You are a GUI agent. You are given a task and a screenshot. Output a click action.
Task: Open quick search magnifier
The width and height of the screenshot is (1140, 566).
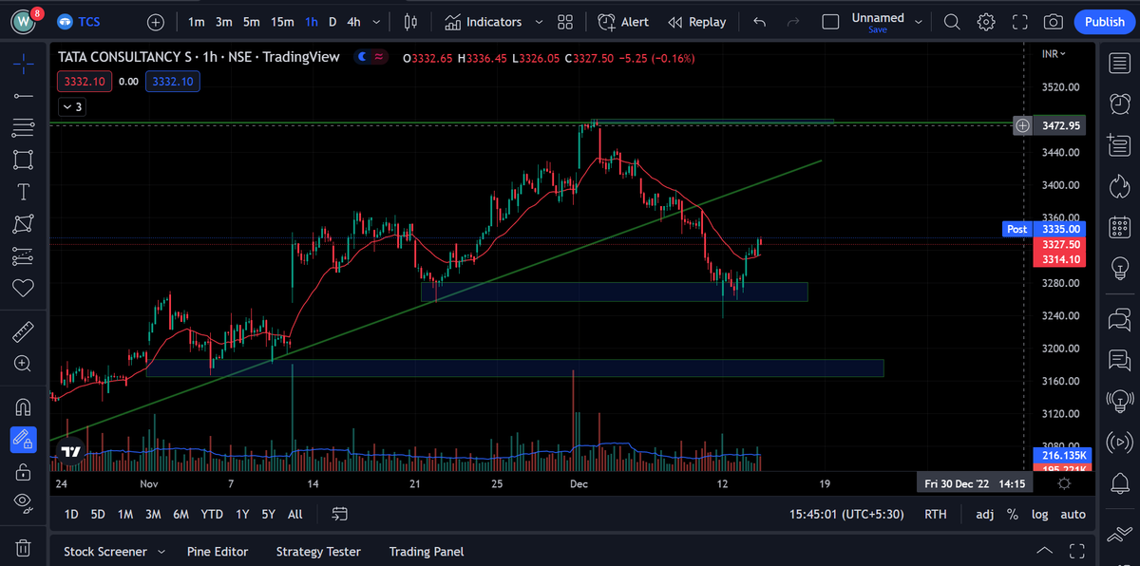point(952,22)
